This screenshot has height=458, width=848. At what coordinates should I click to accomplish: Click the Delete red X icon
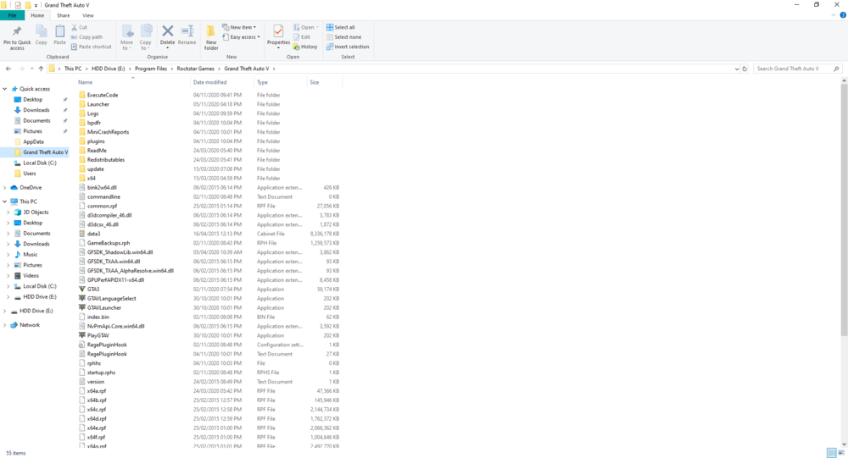[168, 31]
